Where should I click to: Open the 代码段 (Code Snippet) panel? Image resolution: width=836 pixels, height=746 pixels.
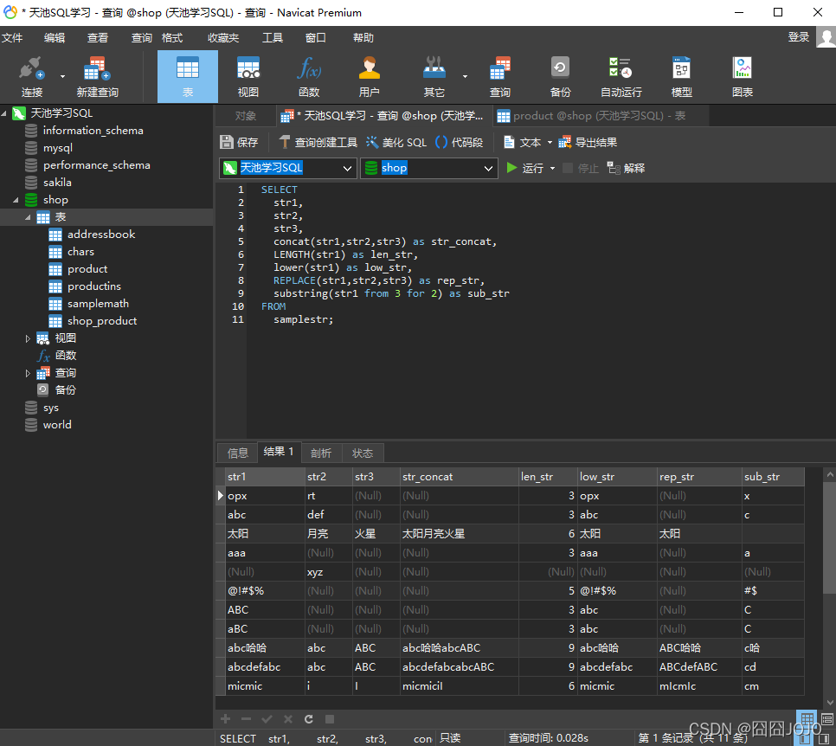459,143
